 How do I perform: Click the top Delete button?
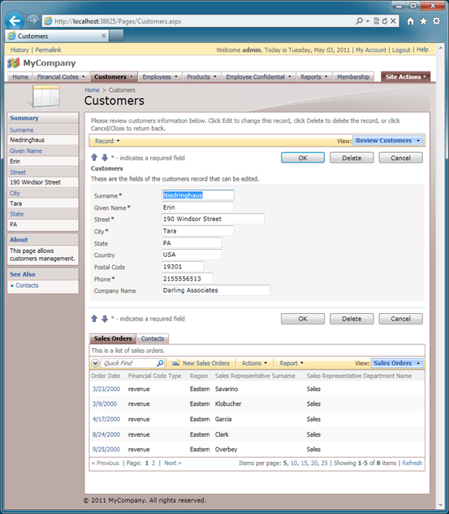(x=352, y=158)
